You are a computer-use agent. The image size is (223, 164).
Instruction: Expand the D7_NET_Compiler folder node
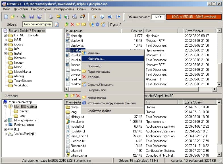(5, 35)
